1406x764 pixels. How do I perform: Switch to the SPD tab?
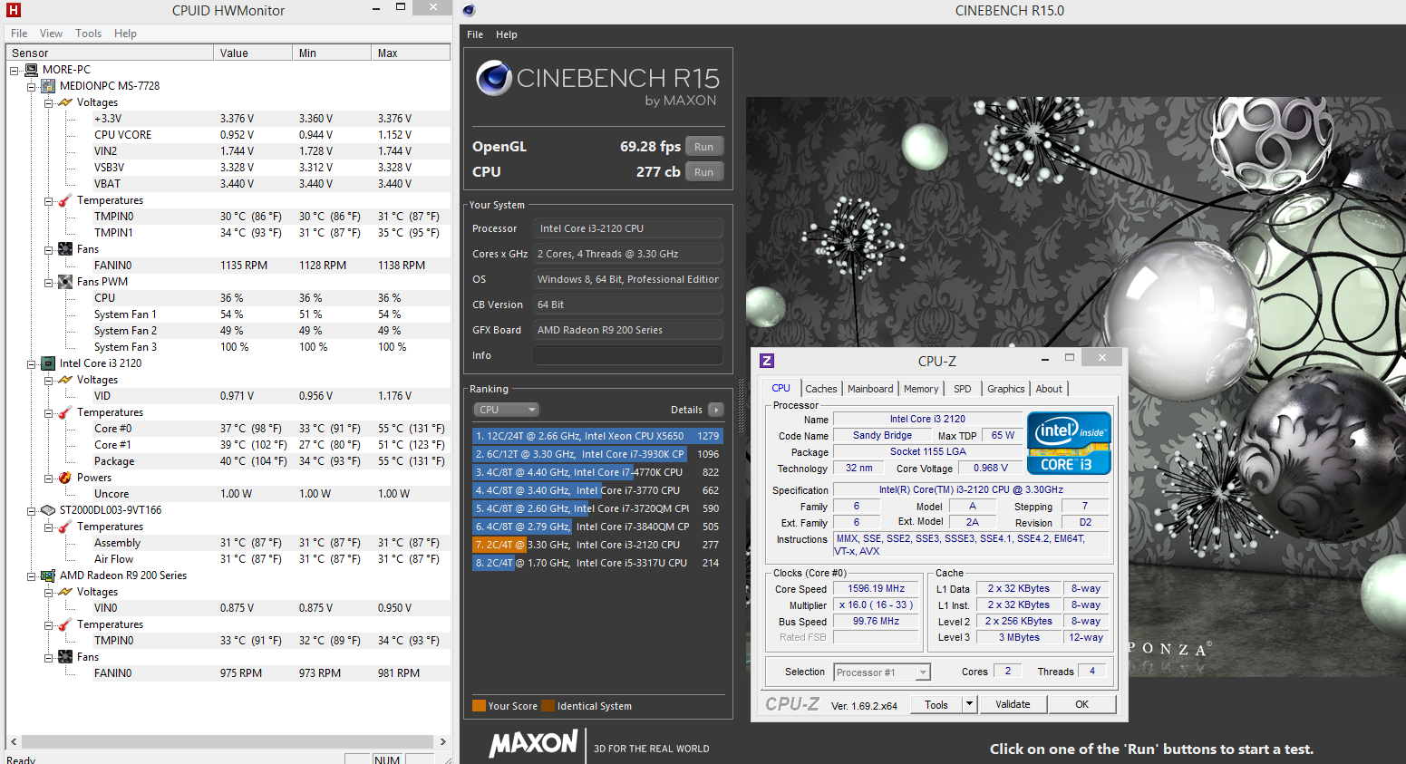[x=962, y=389]
